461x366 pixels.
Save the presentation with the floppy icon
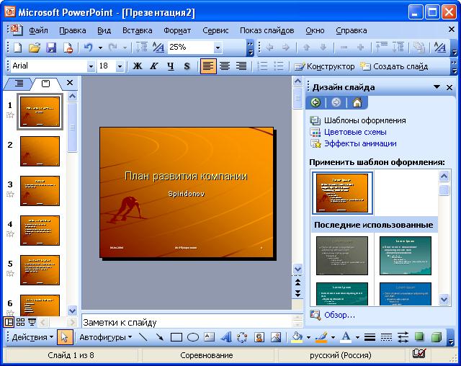[x=51, y=48]
